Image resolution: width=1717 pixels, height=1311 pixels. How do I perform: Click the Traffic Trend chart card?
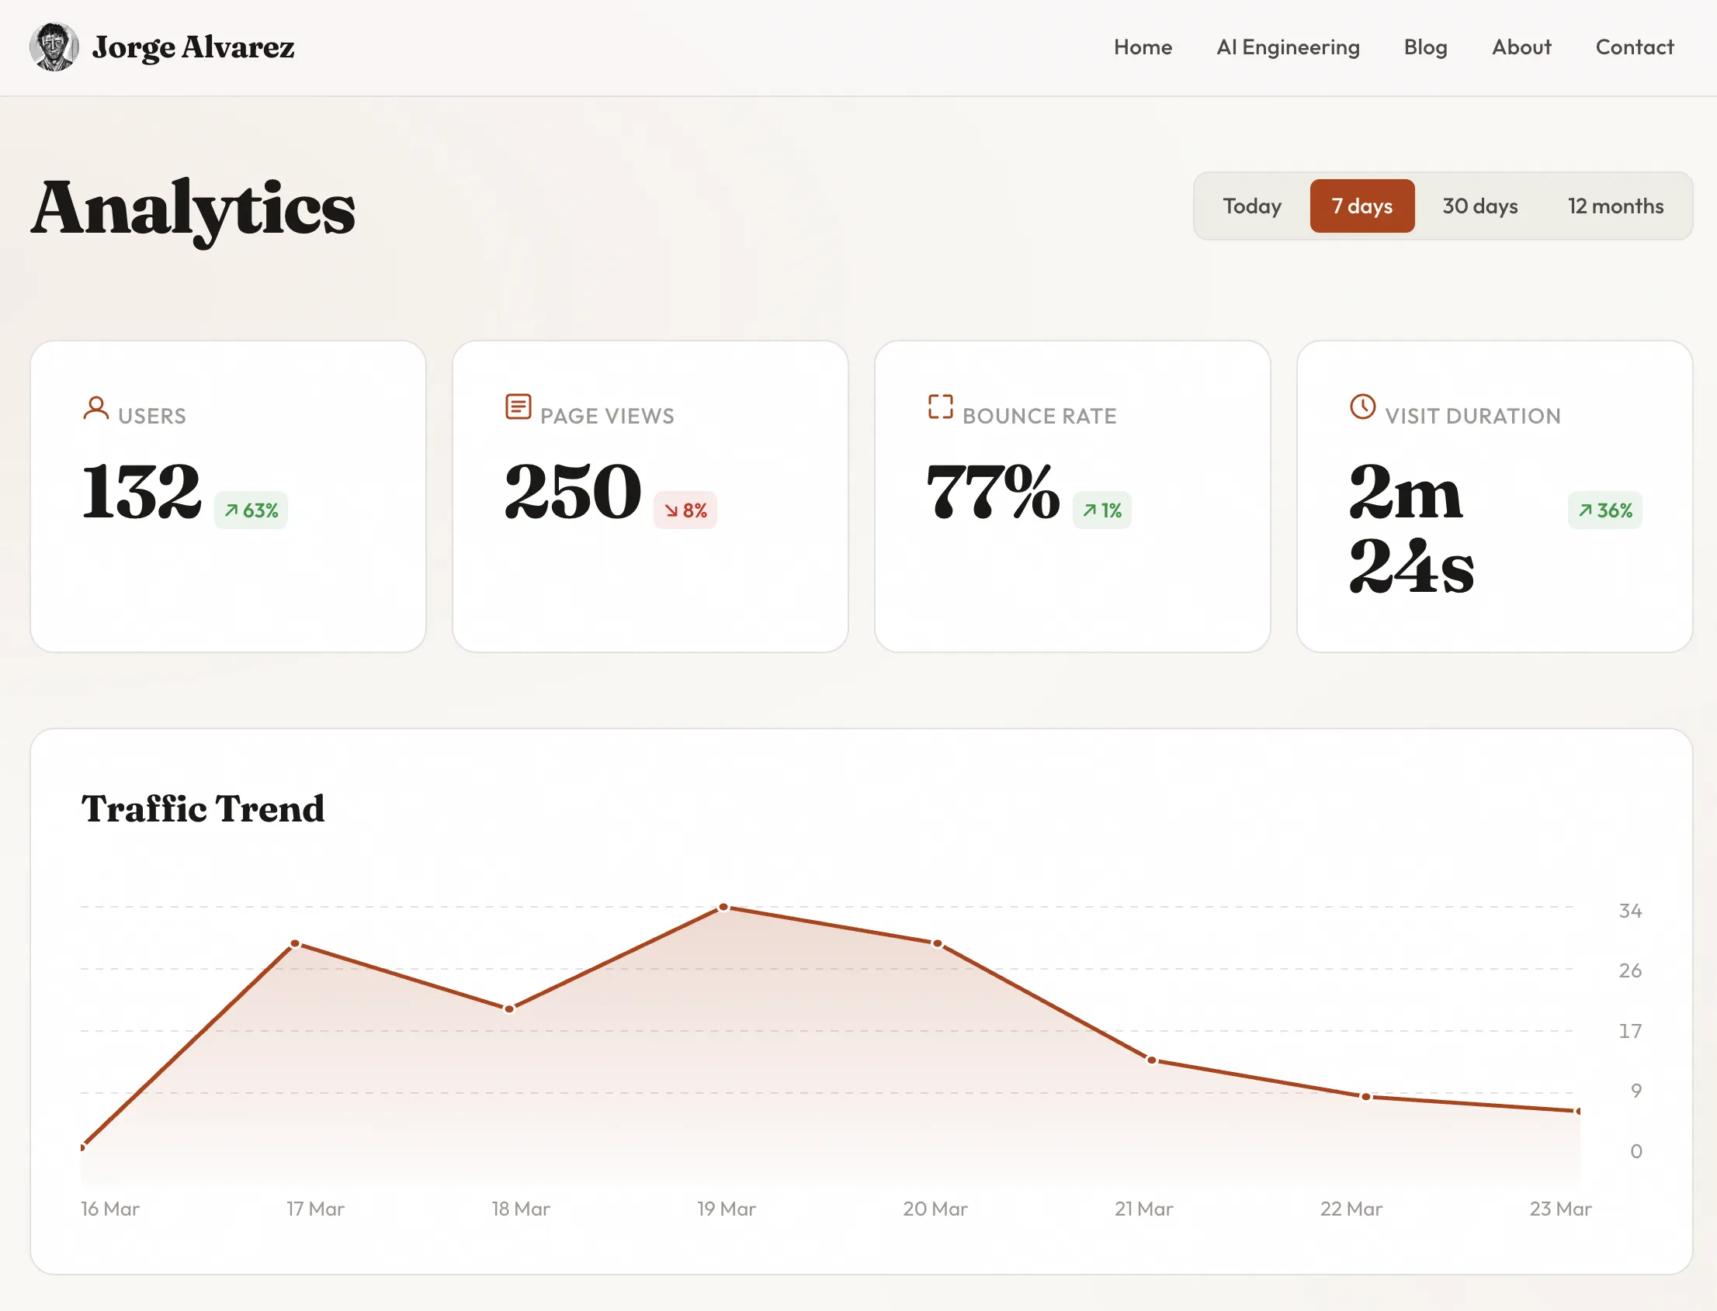click(859, 999)
